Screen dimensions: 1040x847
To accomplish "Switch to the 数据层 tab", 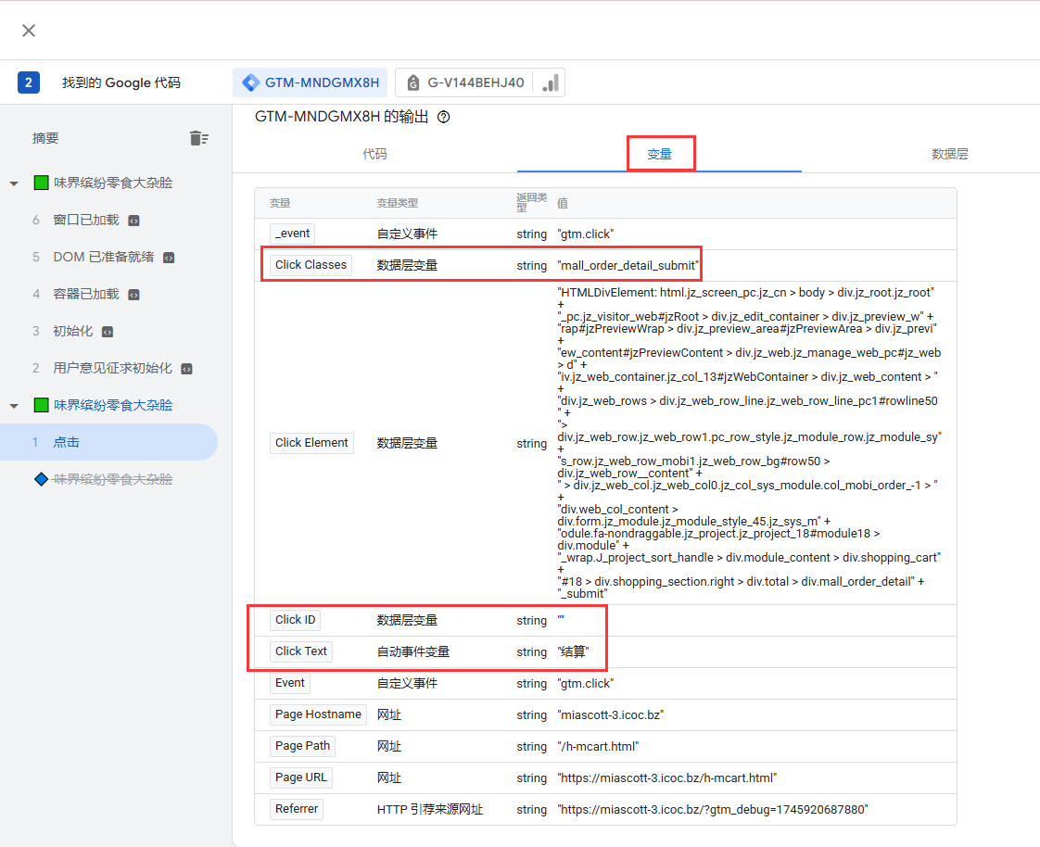I will (x=950, y=155).
